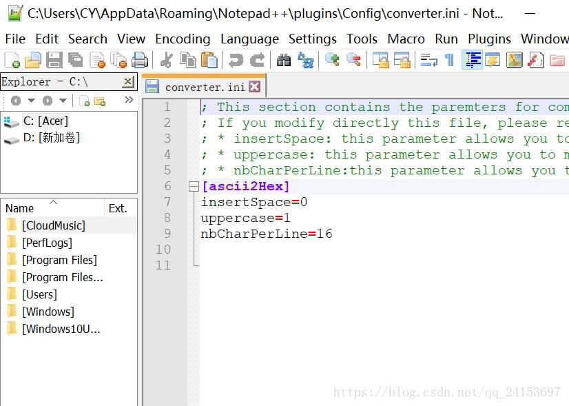
Task: Undo the last action with the Undo arrow
Action: point(236,60)
